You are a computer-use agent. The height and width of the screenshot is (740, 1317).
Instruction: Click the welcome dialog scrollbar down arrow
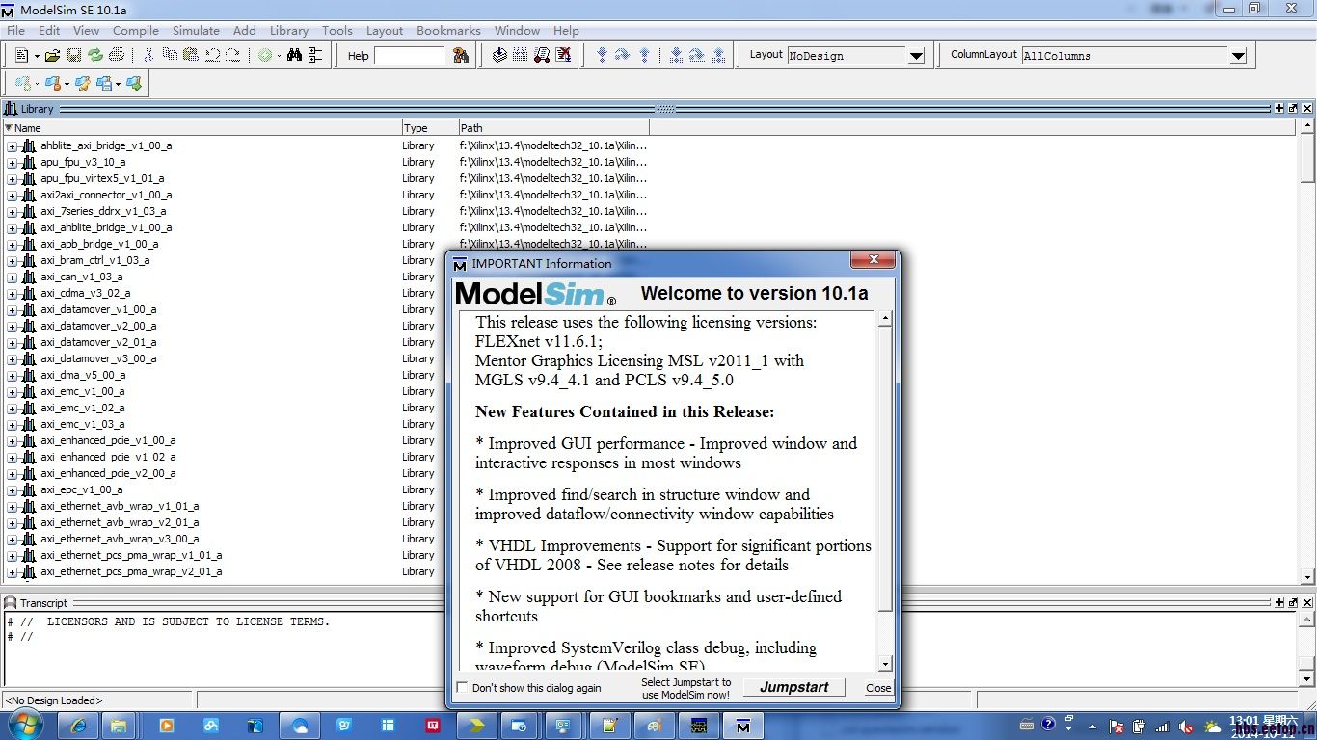[x=885, y=664]
